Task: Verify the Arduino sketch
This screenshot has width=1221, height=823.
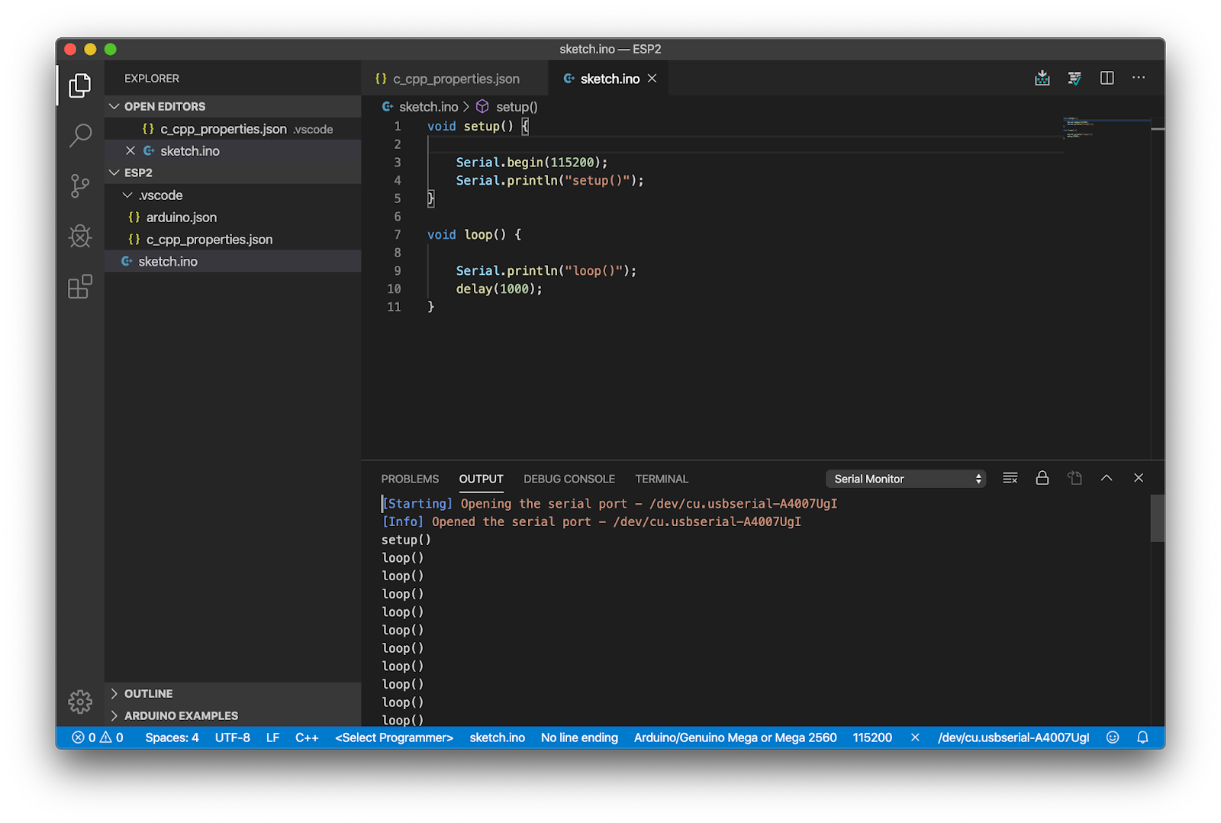Action: (1074, 77)
